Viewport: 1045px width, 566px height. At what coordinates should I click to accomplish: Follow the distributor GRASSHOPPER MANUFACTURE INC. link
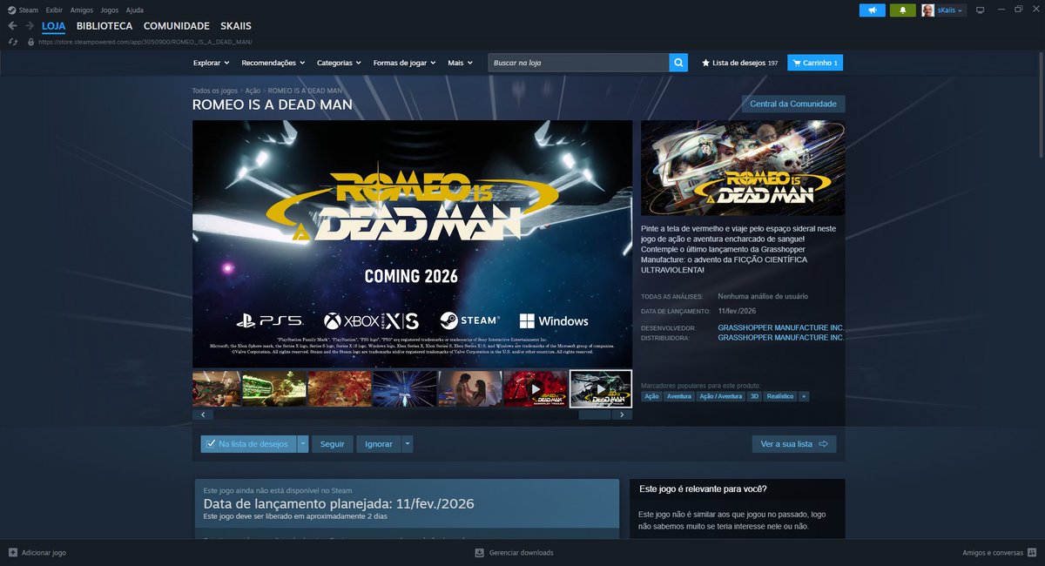(x=781, y=337)
